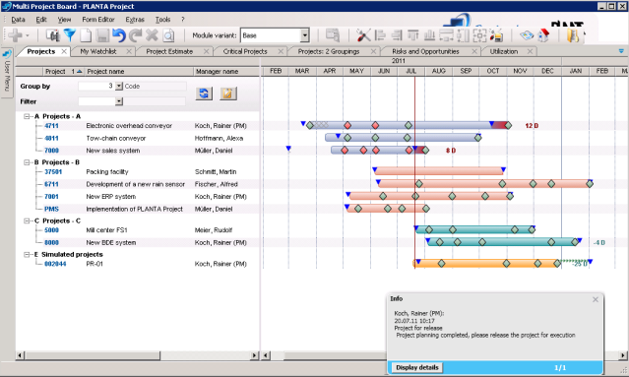Click the 12 D delay milestone on project 4711 bar
This screenshot has width=629, height=377.
click(x=508, y=126)
